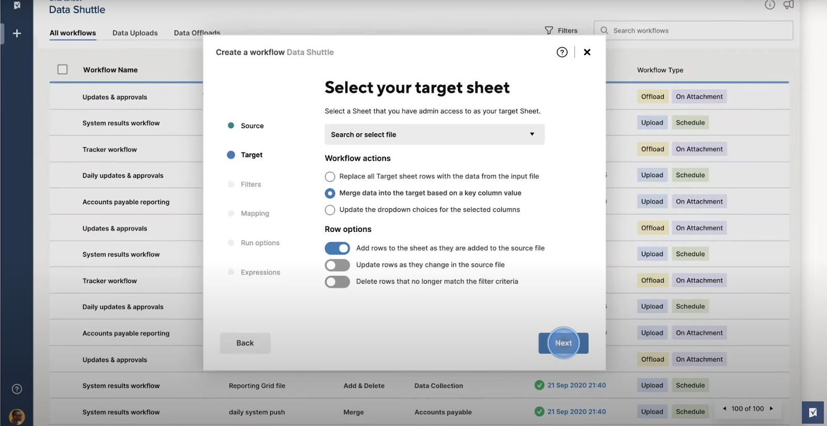827x426 pixels.
Task: Click the Merge cell in the last row
Action: click(354, 412)
